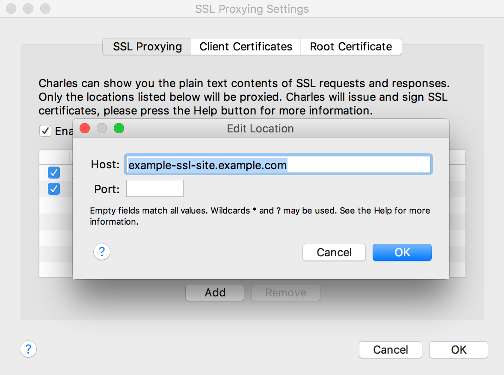This screenshot has width=504, height=375.
Task: Open help in the Edit Location dialog
Action: click(x=102, y=252)
